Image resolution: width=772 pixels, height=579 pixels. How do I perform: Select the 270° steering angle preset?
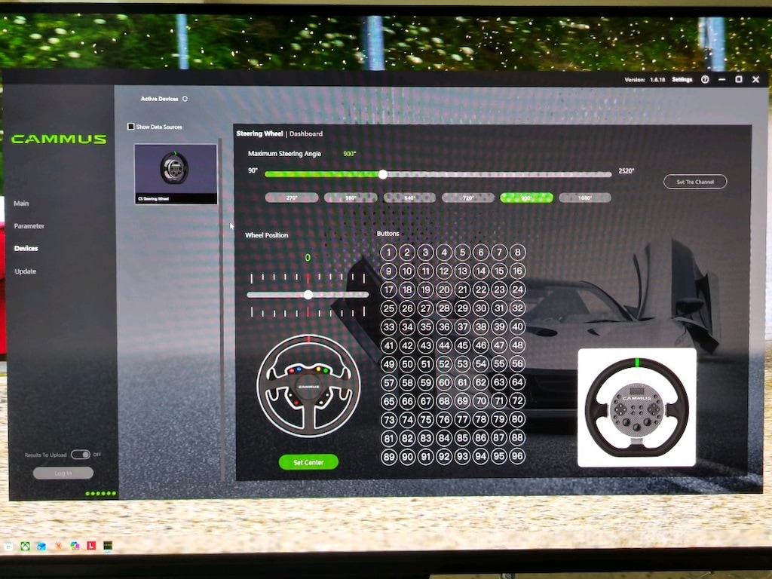pyautogui.click(x=292, y=198)
